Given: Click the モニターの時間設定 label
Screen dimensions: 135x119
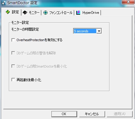Looking at the screenshot, I should pos(25,29).
